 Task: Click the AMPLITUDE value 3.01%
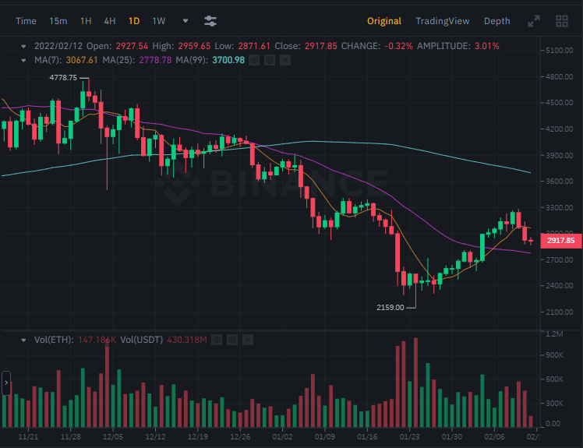pyautogui.click(x=486, y=46)
